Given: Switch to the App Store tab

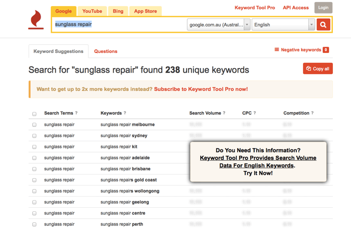Looking at the screenshot, I should pos(145,11).
